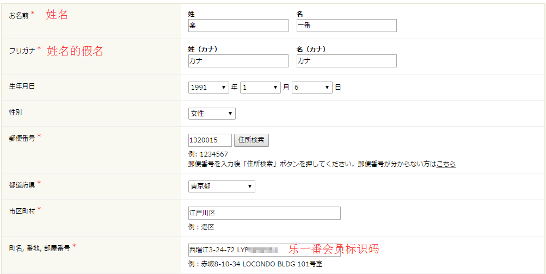This screenshot has height=274, width=546.
Task: Open the birth day dropdown showing 6
Action: pyautogui.click(x=312, y=88)
